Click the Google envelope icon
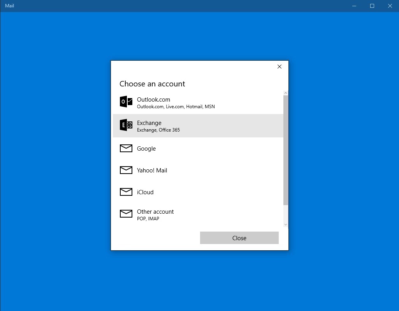 126,148
